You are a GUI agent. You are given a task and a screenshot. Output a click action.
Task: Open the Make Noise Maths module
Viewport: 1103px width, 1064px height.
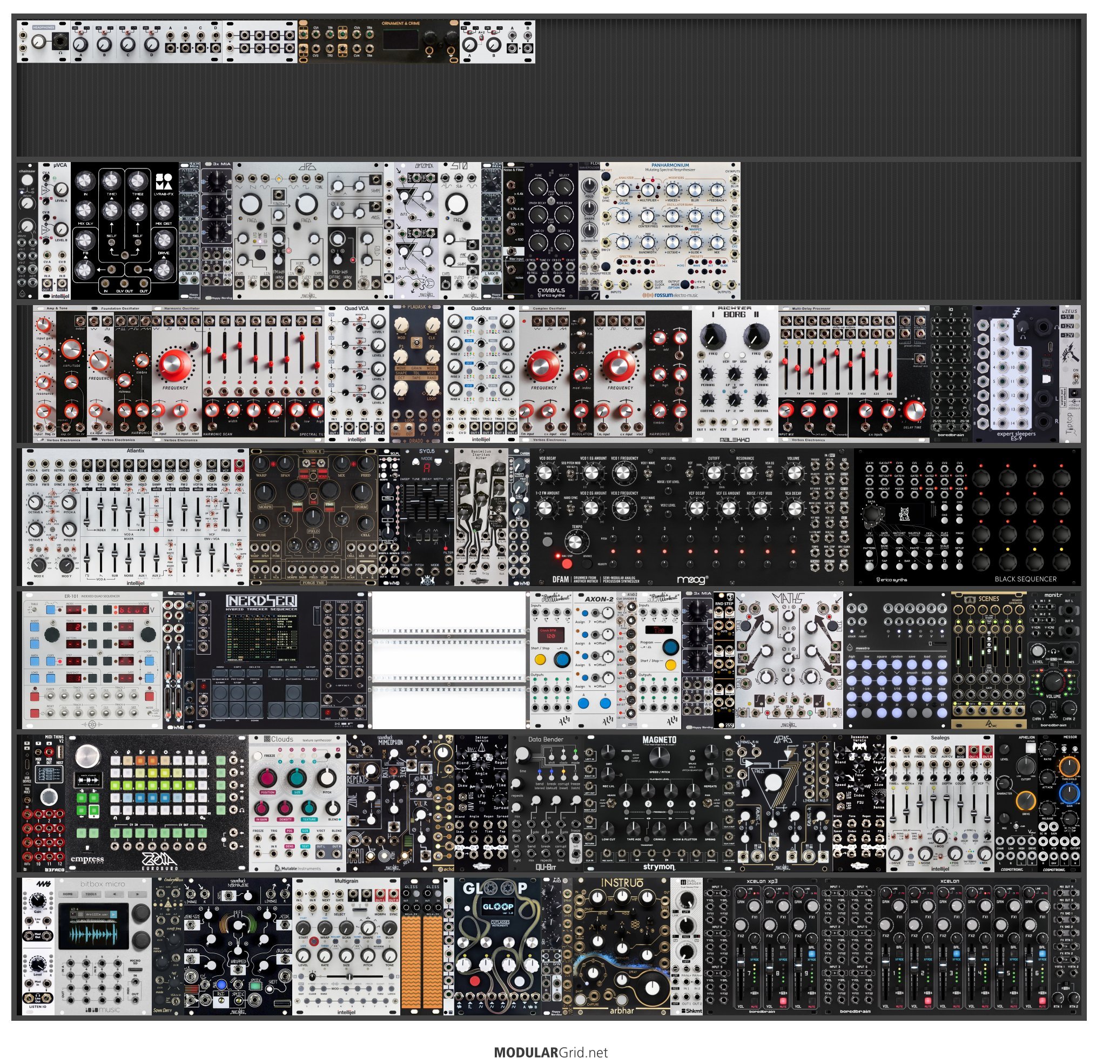[790, 659]
